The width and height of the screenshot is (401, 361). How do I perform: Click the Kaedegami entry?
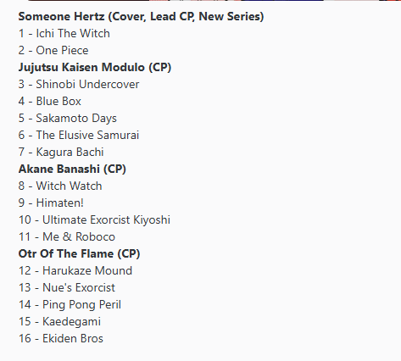(59, 322)
